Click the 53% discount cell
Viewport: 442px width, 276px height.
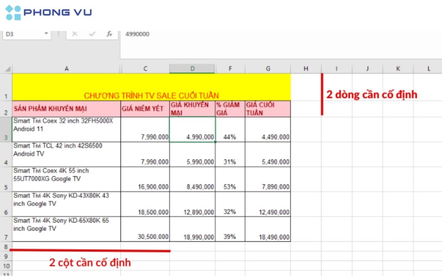[x=230, y=179]
